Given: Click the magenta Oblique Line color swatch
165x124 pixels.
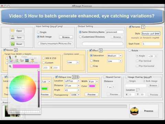Looking at the screenshot, I should point(92,86).
